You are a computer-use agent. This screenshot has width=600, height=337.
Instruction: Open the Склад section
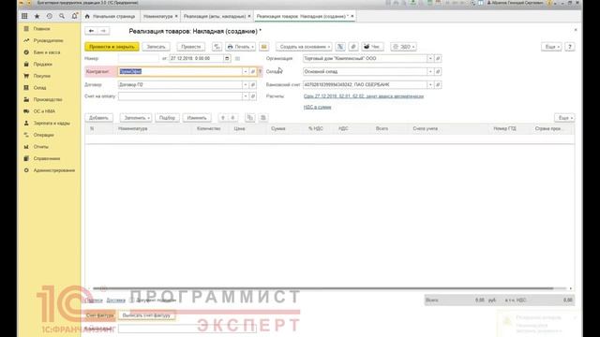tap(39, 88)
